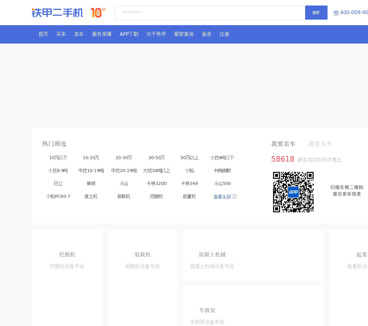Choose the 卡特320D filter link
This screenshot has width=368, height=326.
157,183
